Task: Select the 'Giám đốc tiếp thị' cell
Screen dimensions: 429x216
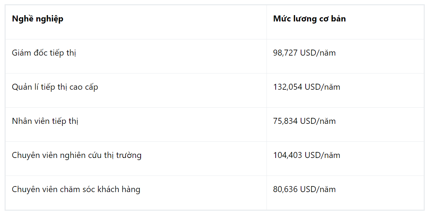Action: click(136, 56)
